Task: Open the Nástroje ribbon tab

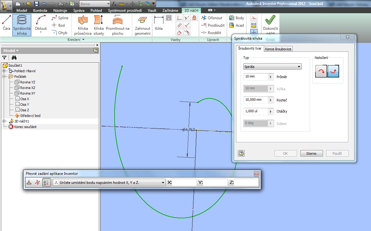Action: (60, 11)
